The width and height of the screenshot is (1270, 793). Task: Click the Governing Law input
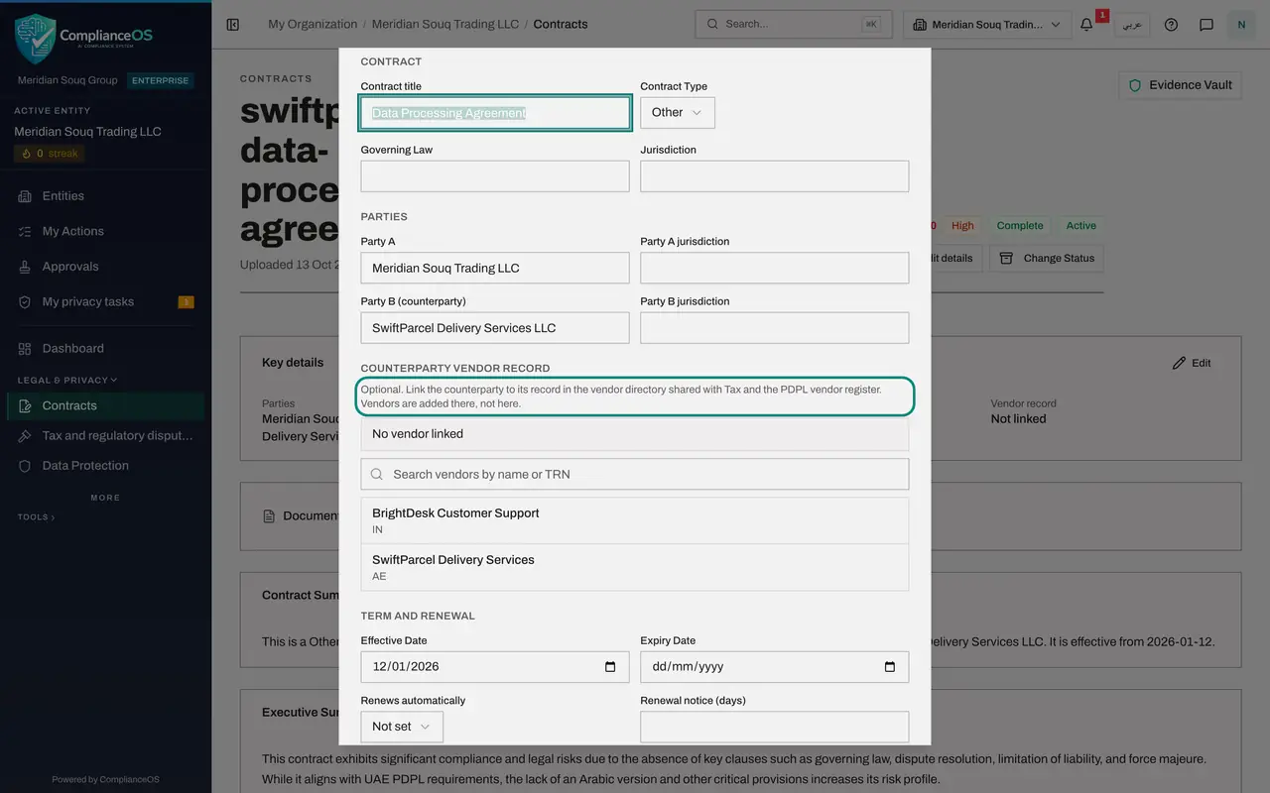coord(495,176)
